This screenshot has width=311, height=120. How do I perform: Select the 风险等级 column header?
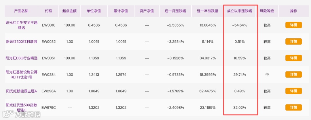pos(267,11)
